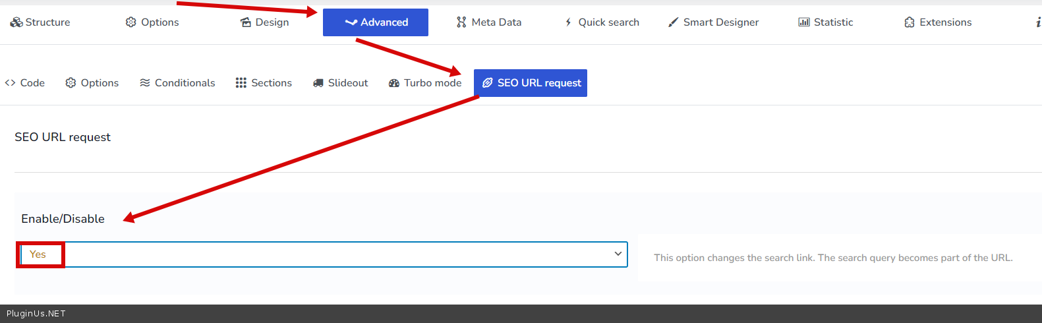The width and height of the screenshot is (1042, 323).
Task: Open the Sections sub-tab
Action: 264,83
